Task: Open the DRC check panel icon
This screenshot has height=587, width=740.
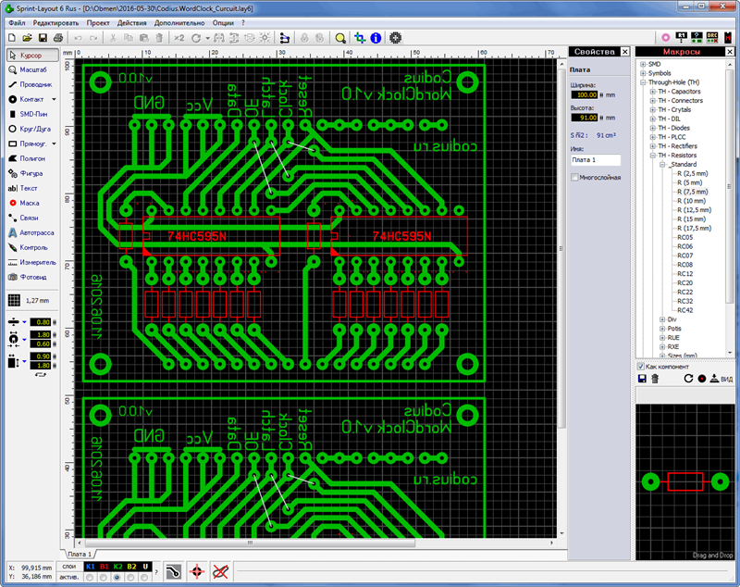Action: coord(712,38)
